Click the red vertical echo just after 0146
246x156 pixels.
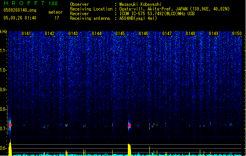tap(149, 126)
